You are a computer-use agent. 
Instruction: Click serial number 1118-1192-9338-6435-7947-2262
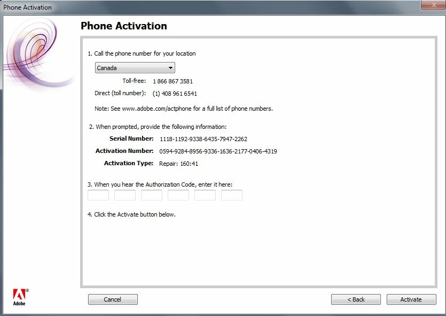pyautogui.click(x=204, y=139)
